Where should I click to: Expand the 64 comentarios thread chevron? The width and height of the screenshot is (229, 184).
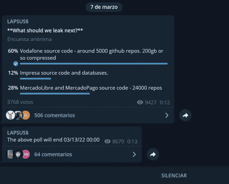click(x=134, y=154)
